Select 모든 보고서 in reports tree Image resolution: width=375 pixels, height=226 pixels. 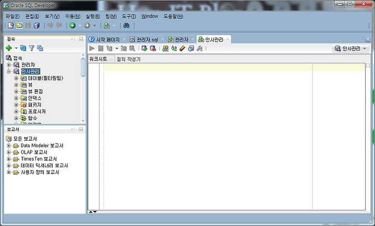25,139
